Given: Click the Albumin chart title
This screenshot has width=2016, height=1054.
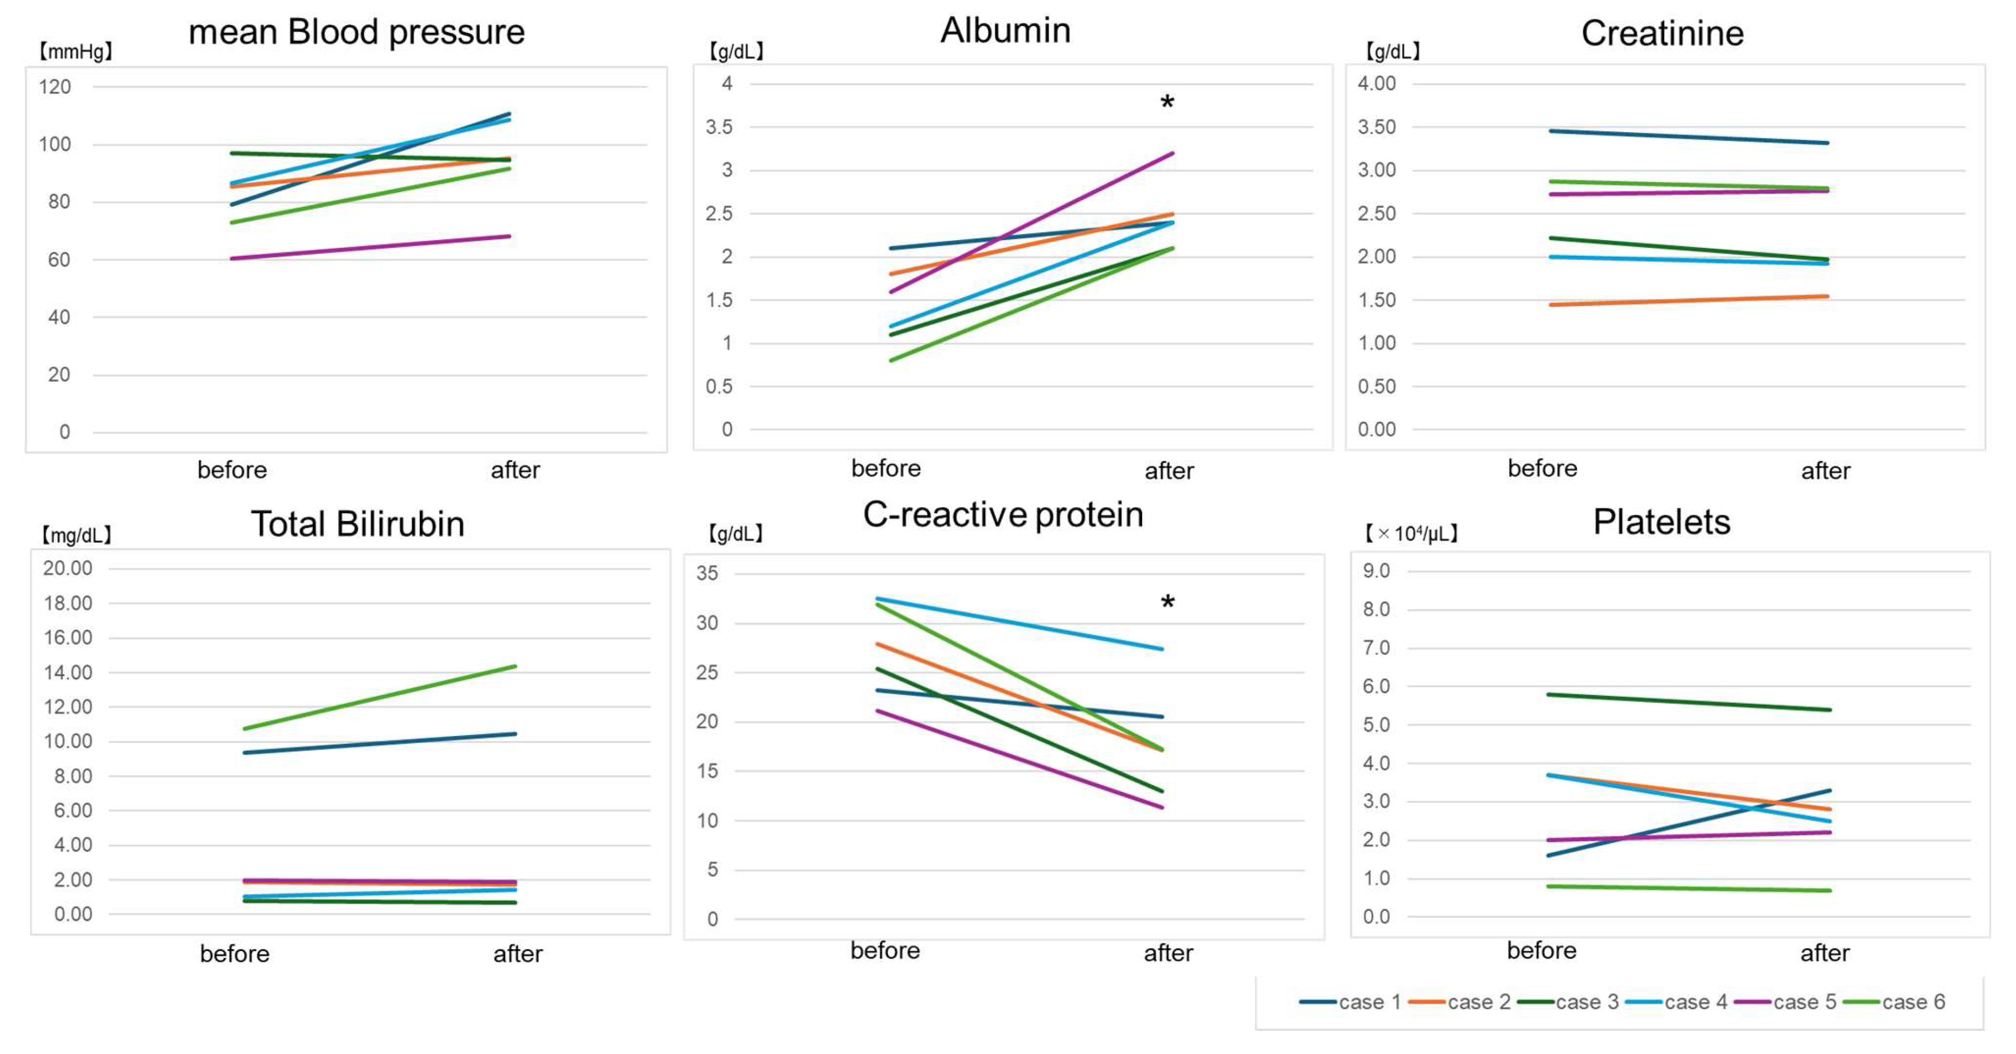Looking at the screenshot, I should pos(1005,30).
